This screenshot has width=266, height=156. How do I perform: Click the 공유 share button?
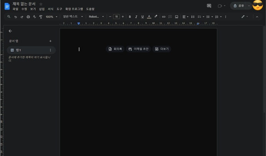(x=239, y=6)
